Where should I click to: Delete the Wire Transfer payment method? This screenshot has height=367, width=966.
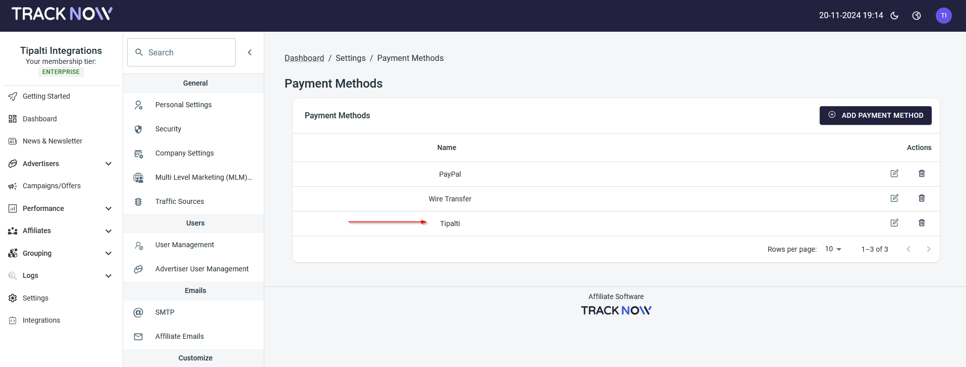921,198
